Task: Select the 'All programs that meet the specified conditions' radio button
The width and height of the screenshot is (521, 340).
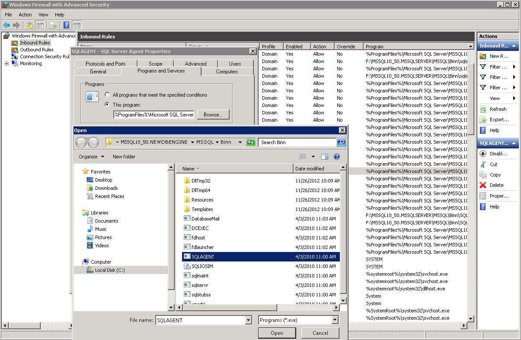Action: pyautogui.click(x=107, y=95)
